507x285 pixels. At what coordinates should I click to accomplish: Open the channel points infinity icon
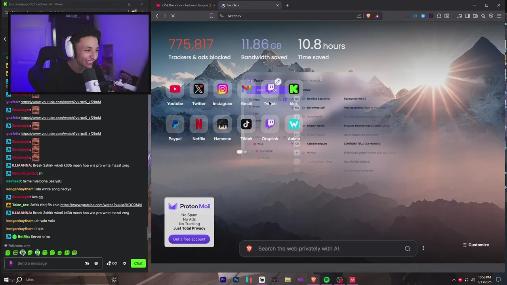pyautogui.click(x=112, y=263)
